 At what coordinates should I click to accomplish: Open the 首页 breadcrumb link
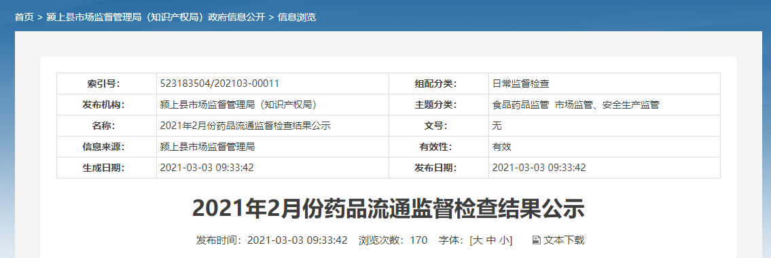24,18
